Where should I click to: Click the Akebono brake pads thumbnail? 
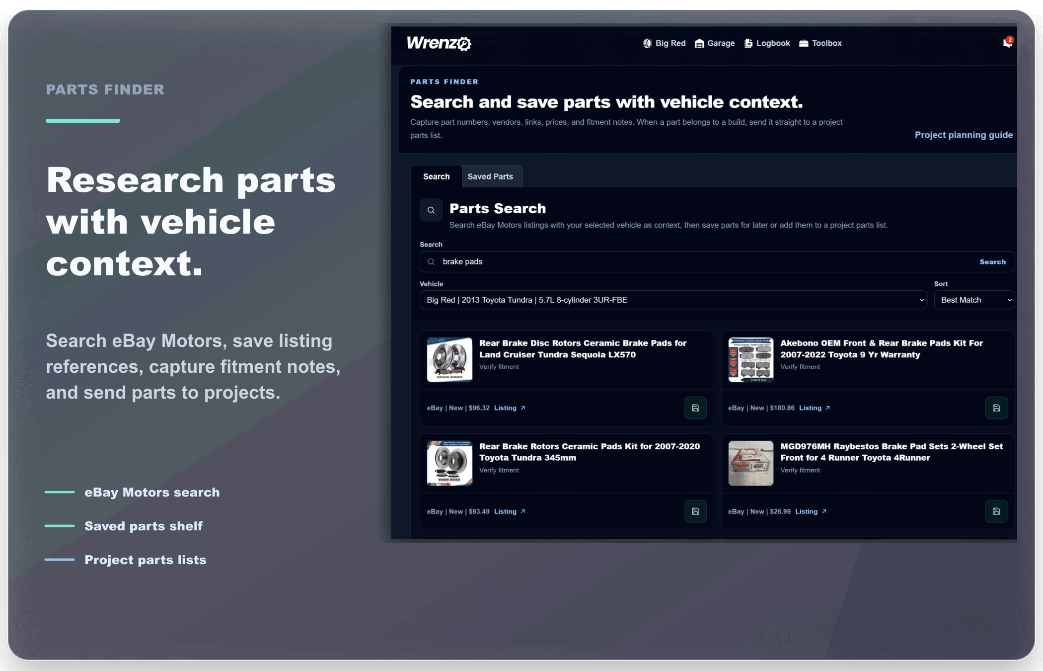pos(751,360)
